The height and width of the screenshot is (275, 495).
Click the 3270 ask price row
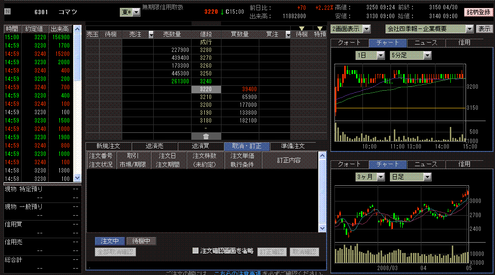pos(206,58)
